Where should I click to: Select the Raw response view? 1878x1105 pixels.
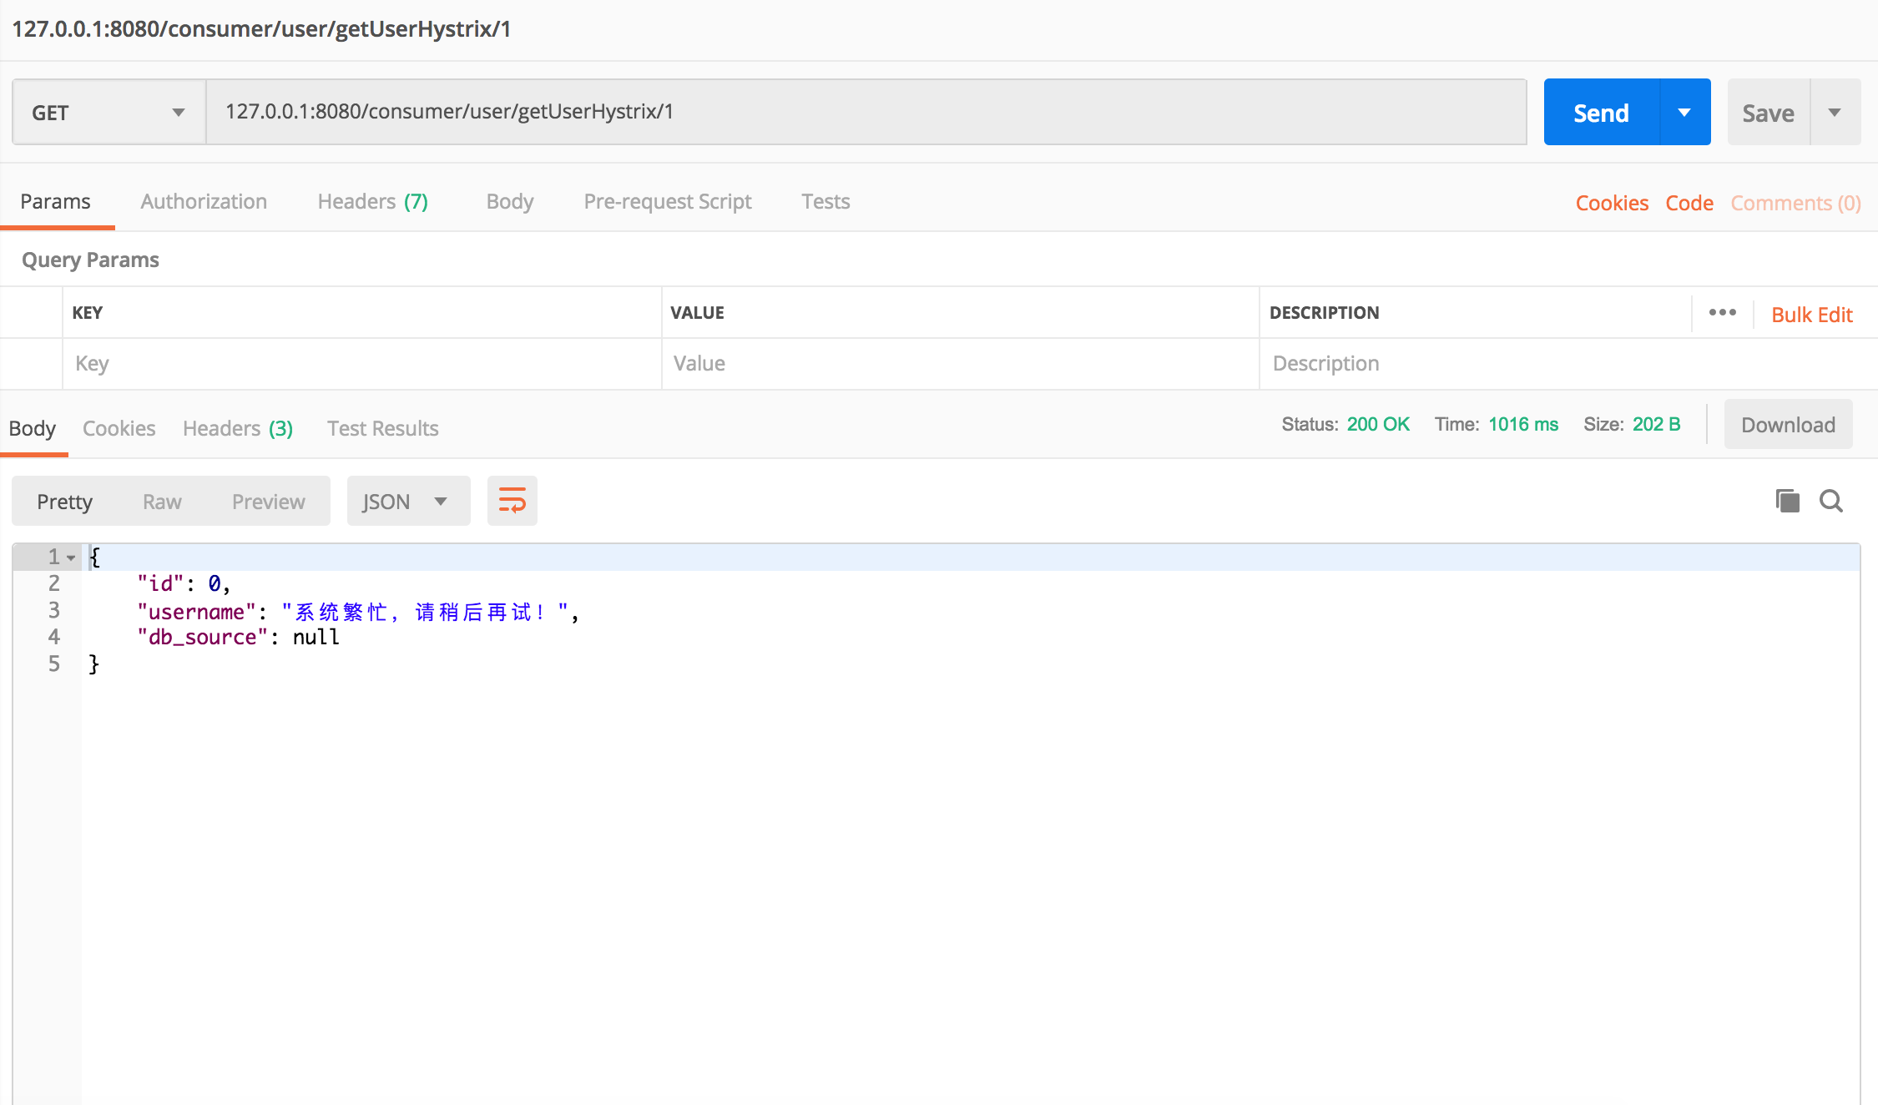click(163, 502)
